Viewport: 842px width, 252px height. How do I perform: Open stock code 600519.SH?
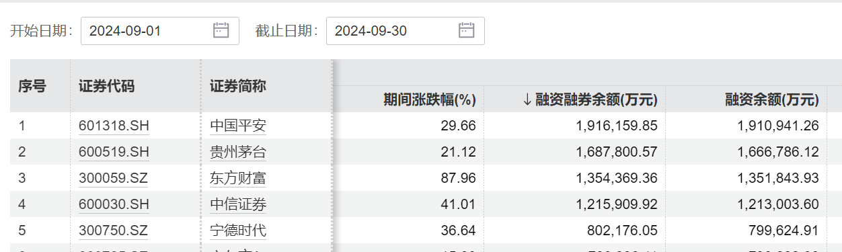[x=114, y=152]
